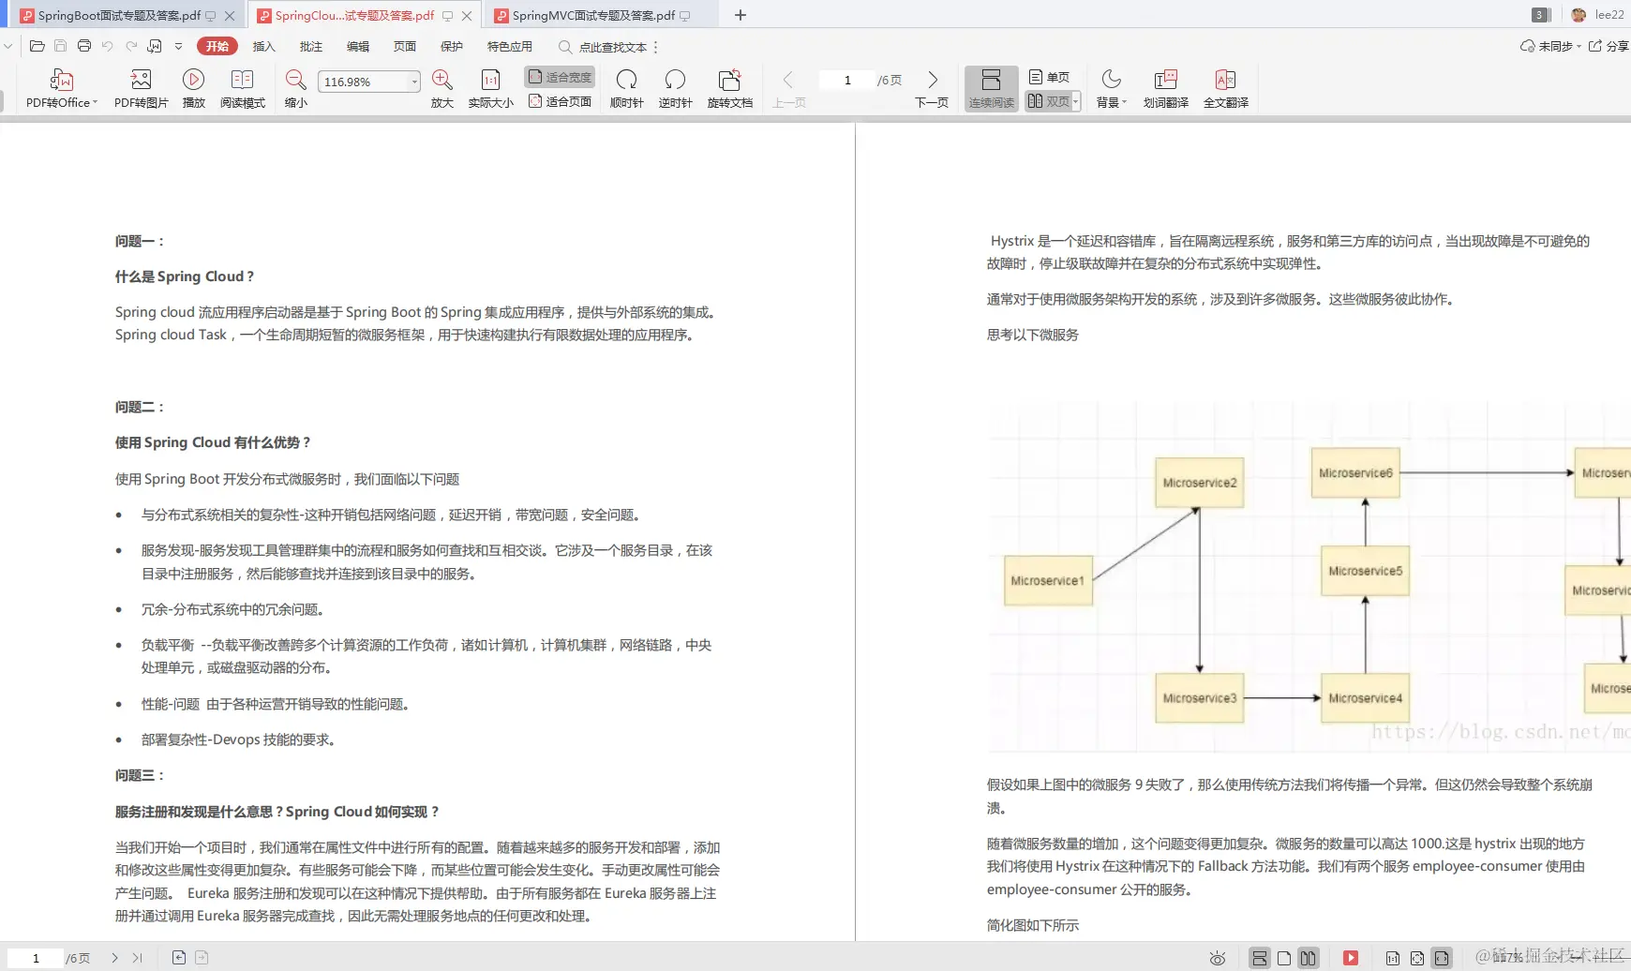Screen dimensions: 1631x971
Task: Run 全文翻译 full-text translation
Action: [x=1227, y=87]
